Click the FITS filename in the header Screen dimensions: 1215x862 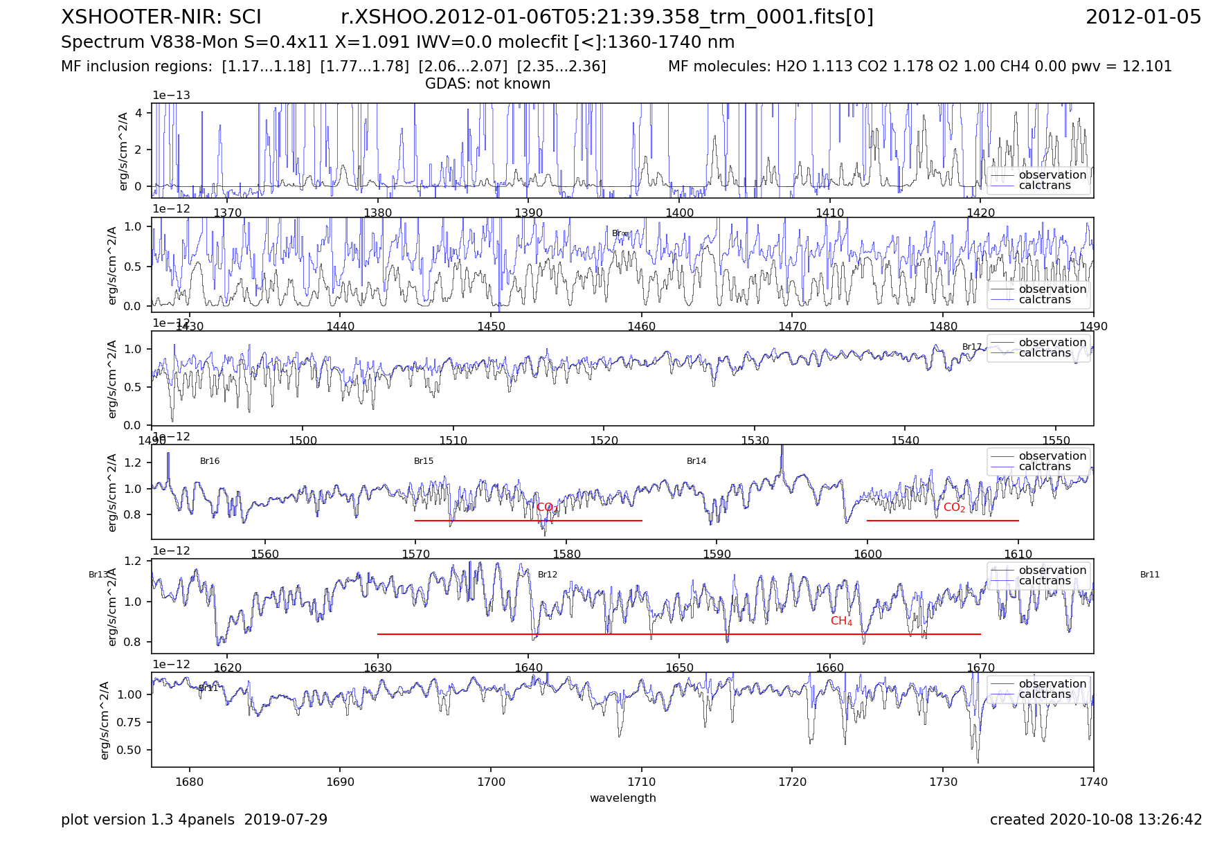(607, 17)
